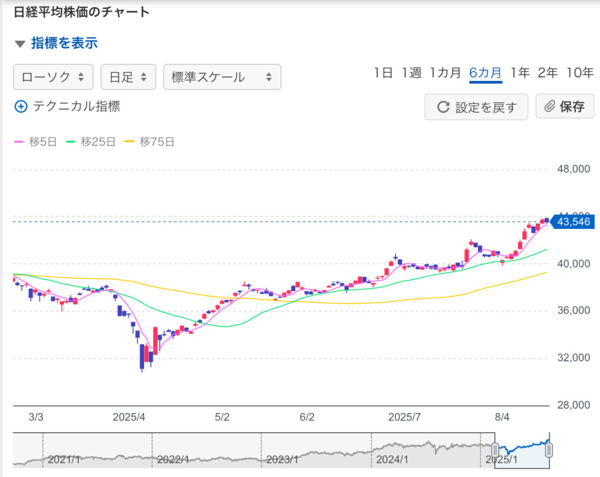This screenshot has width=600, height=477.
Task: Click the 2024/1 marker in range navigator
Action: (x=392, y=459)
